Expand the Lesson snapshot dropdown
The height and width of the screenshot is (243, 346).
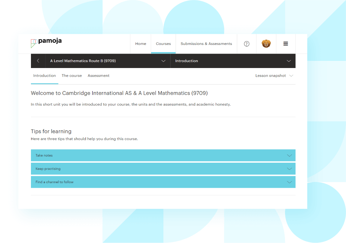(x=274, y=76)
